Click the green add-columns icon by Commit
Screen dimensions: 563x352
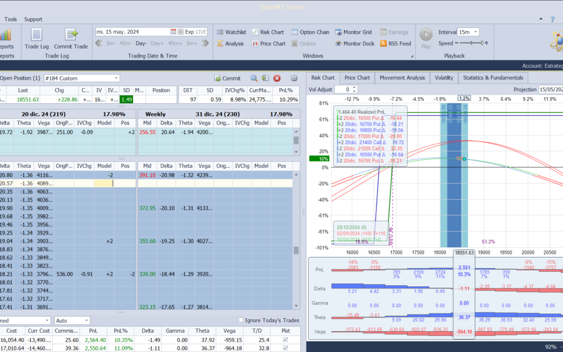coord(265,78)
